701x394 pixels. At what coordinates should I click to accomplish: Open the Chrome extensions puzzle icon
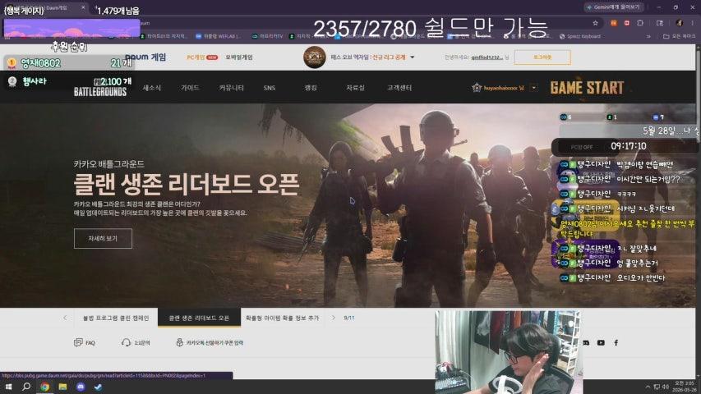click(x=640, y=23)
